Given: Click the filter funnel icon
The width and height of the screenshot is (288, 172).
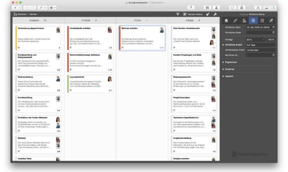Looking at the screenshot, I should 178,14.
